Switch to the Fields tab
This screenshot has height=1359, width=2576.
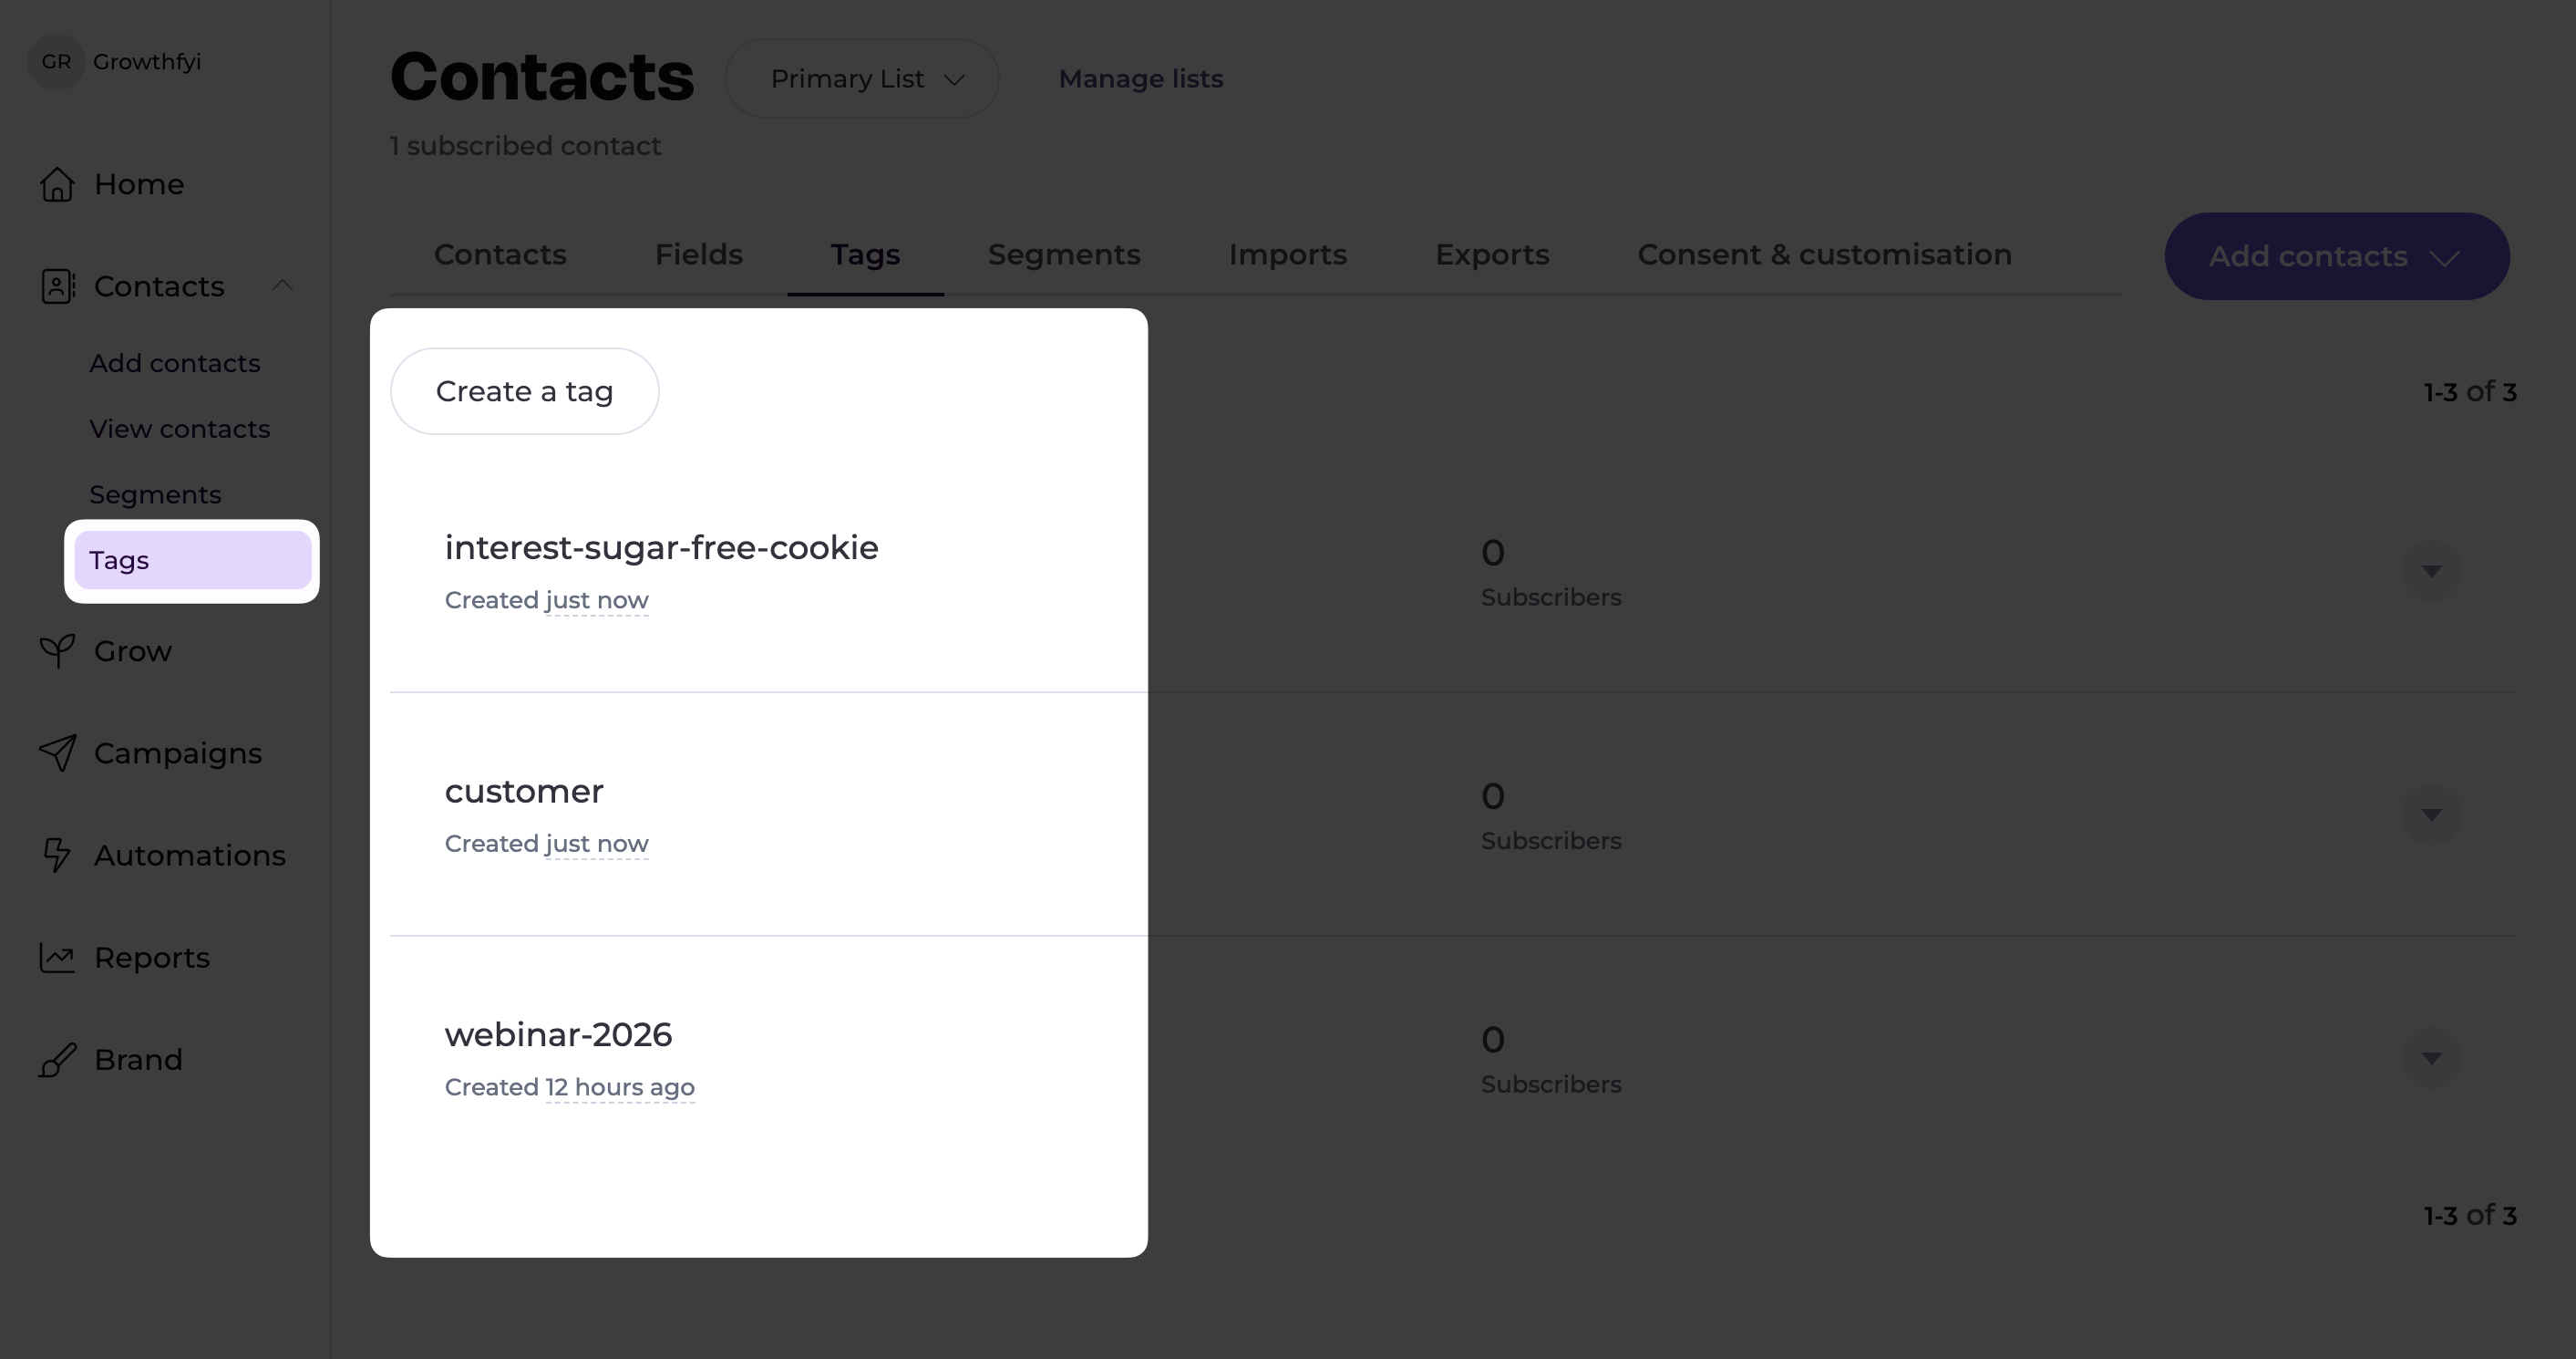click(x=698, y=255)
